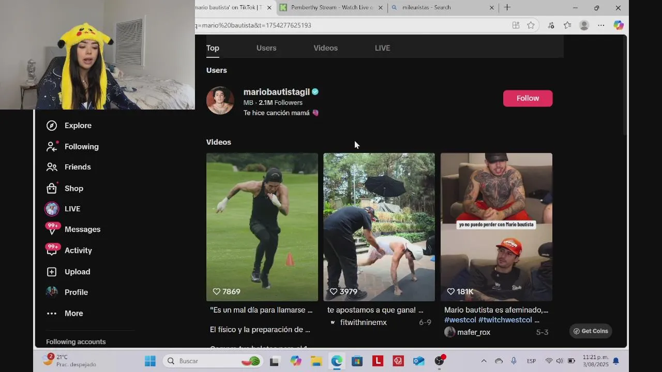The image size is (662, 372).
Task: Expand the More menu in the sidebar
Action: click(65, 314)
